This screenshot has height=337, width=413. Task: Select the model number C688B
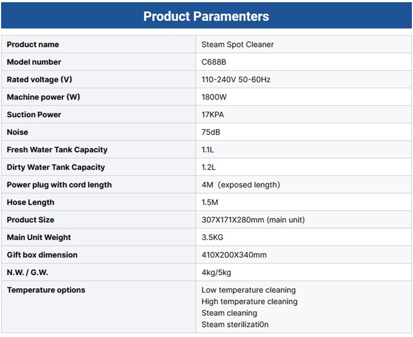[214, 62]
